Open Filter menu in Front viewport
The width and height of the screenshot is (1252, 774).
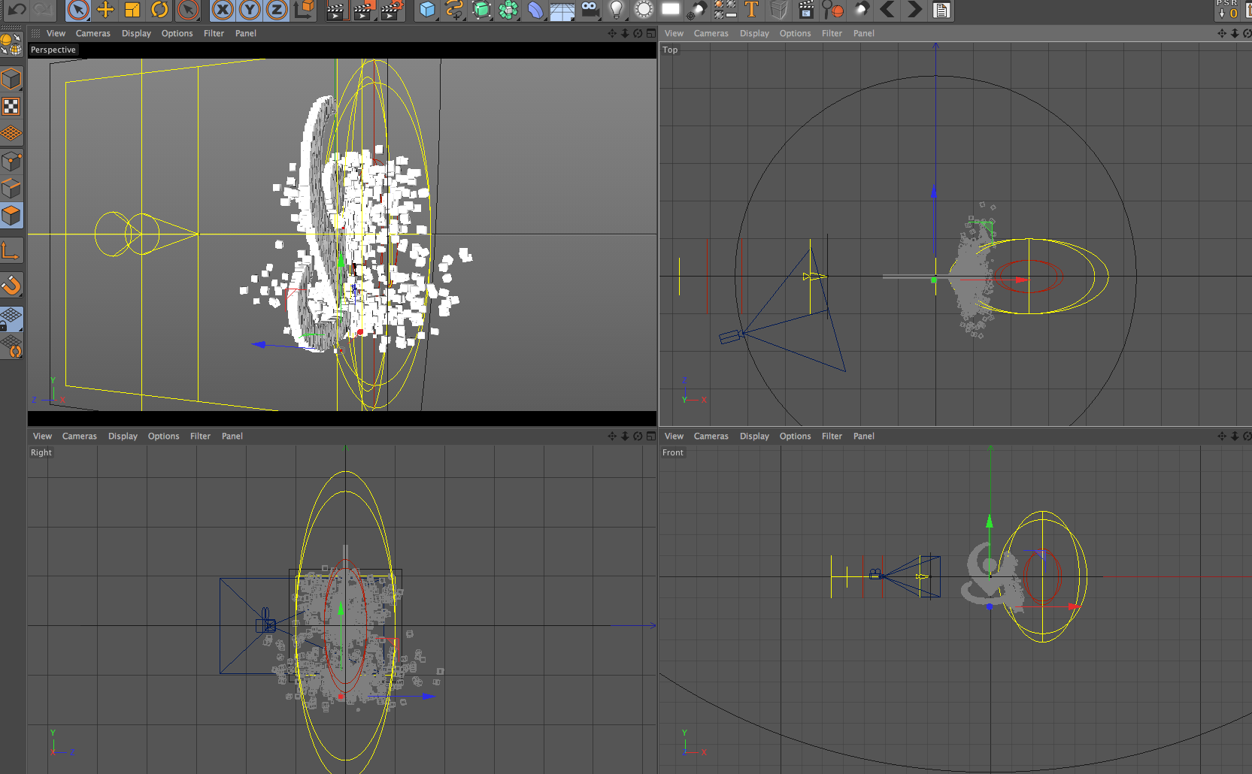pyautogui.click(x=832, y=436)
